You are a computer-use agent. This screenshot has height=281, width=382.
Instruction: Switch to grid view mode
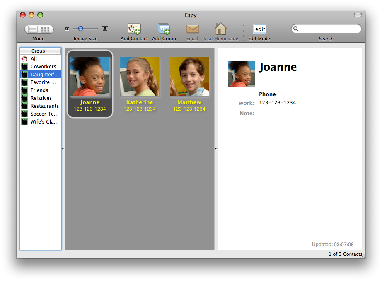46,29
